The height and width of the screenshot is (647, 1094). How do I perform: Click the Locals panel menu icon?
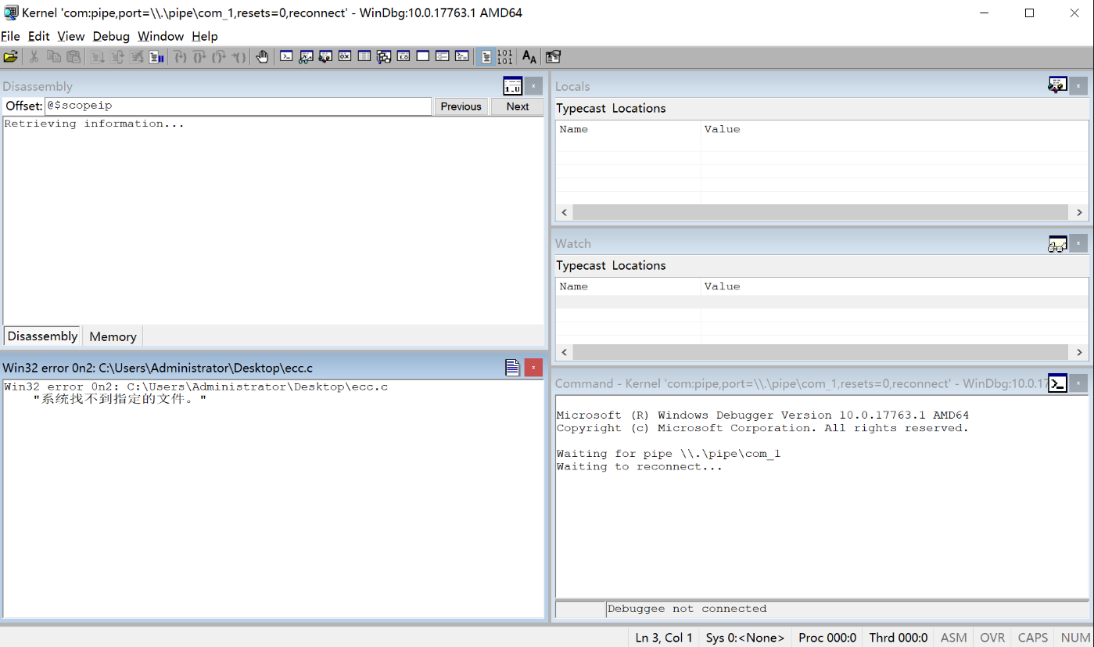pos(1057,86)
